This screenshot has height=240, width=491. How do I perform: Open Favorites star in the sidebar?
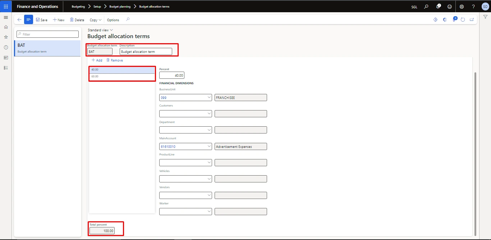coord(6,37)
